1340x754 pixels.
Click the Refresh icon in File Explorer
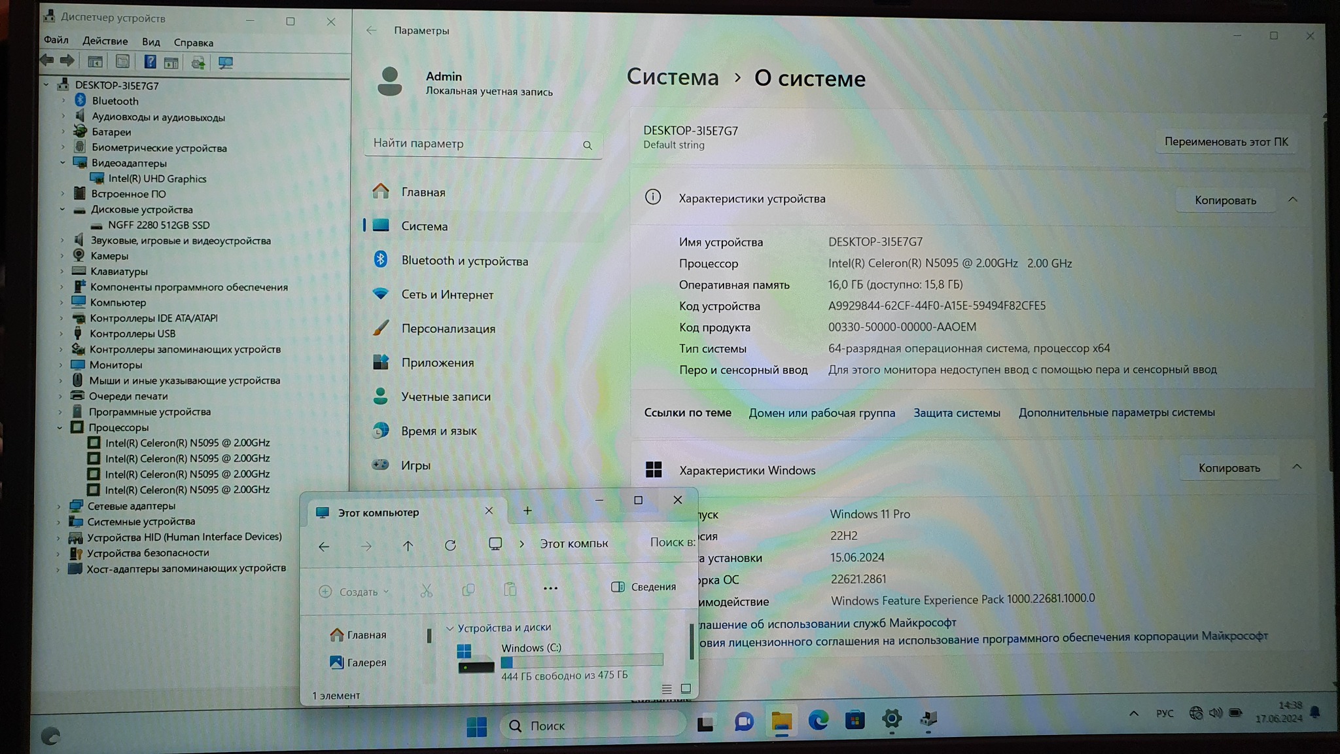point(450,545)
